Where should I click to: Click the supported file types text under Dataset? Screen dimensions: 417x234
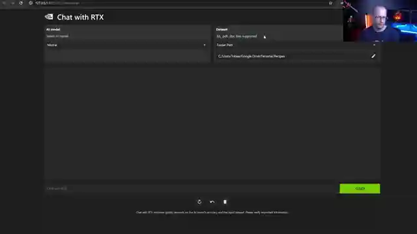point(237,36)
